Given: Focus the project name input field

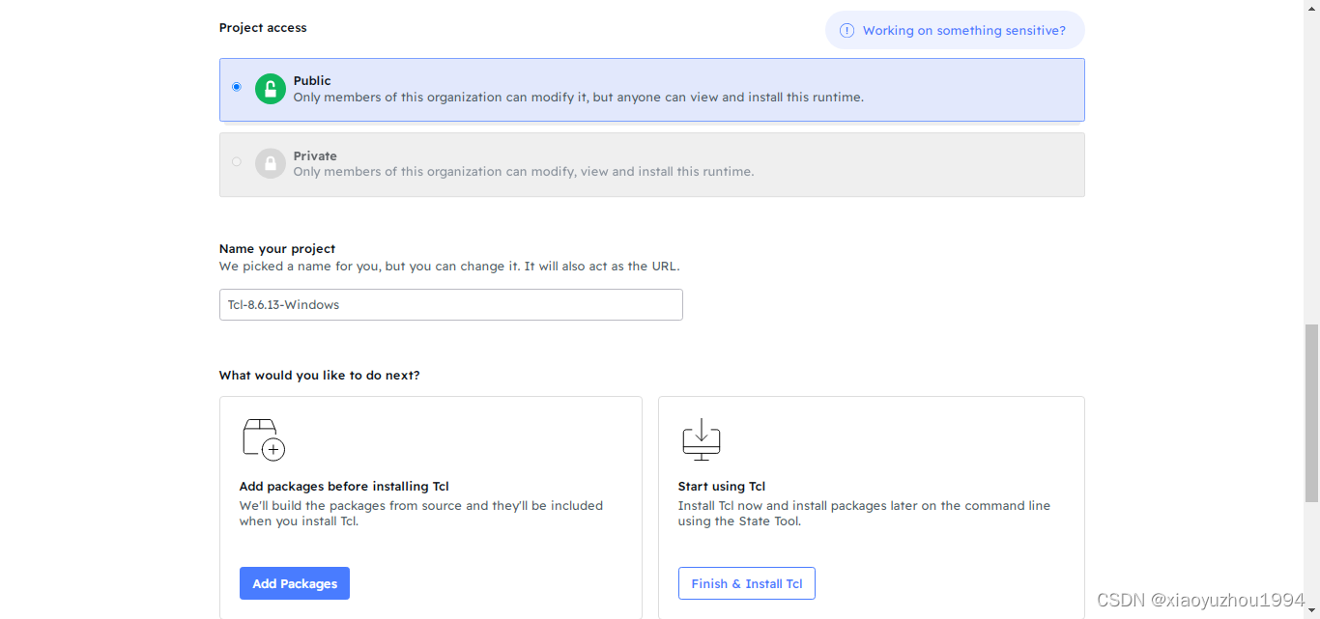Looking at the screenshot, I should [x=450, y=305].
